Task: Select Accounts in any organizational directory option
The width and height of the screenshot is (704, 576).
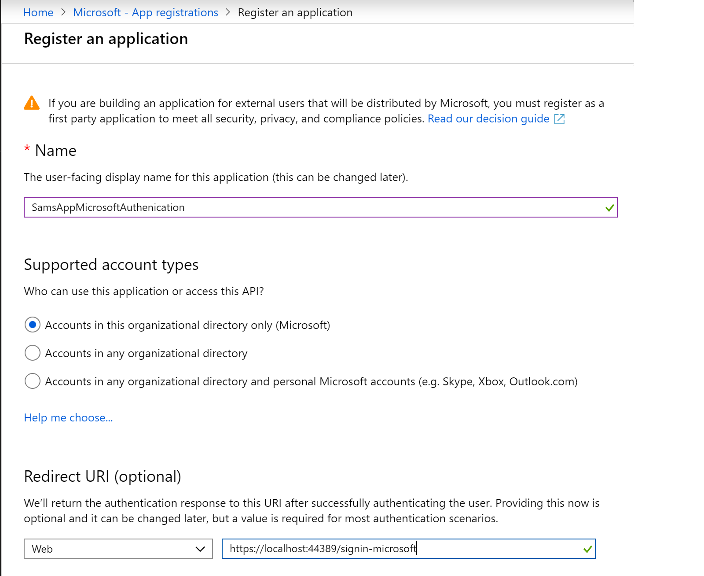Action: pos(33,353)
